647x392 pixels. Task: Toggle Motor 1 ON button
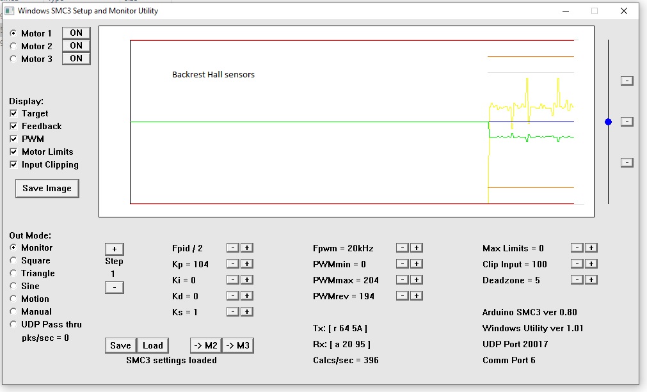76,33
